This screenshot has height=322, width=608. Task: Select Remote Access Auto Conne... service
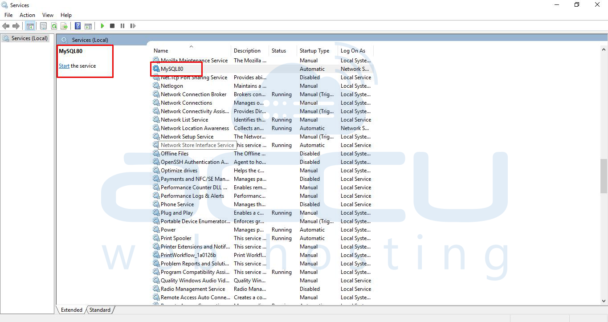262,297
